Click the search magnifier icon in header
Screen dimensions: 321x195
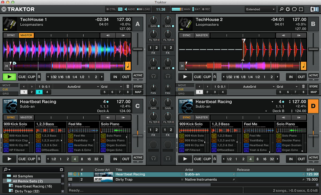[281, 9]
